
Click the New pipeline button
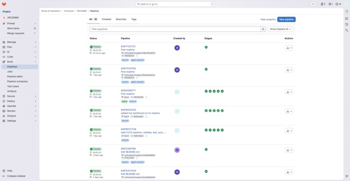tap(287, 20)
